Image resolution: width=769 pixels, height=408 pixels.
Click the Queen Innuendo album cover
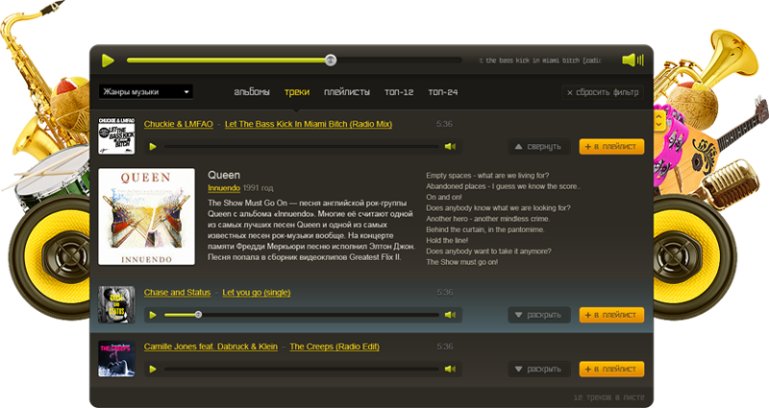point(146,216)
